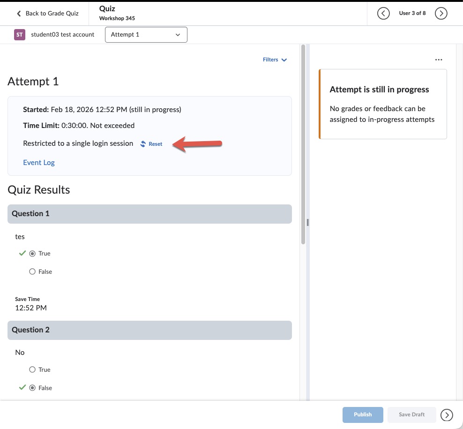Click the Question 1 header bar
Image resolution: width=463 pixels, height=429 pixels.
tap(149, 214)
